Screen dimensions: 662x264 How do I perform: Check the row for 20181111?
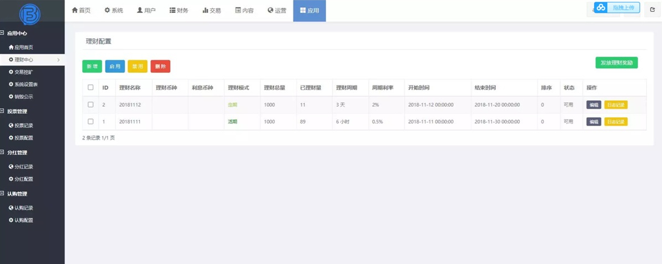tap(91, 121)
